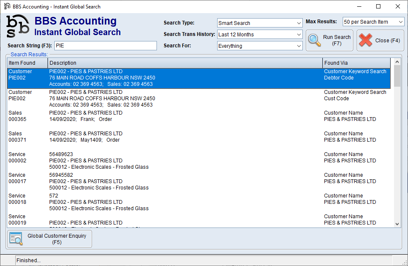
Task: Select Service 000002 result row
Action: pyautogui.click(x=170, y=161)
